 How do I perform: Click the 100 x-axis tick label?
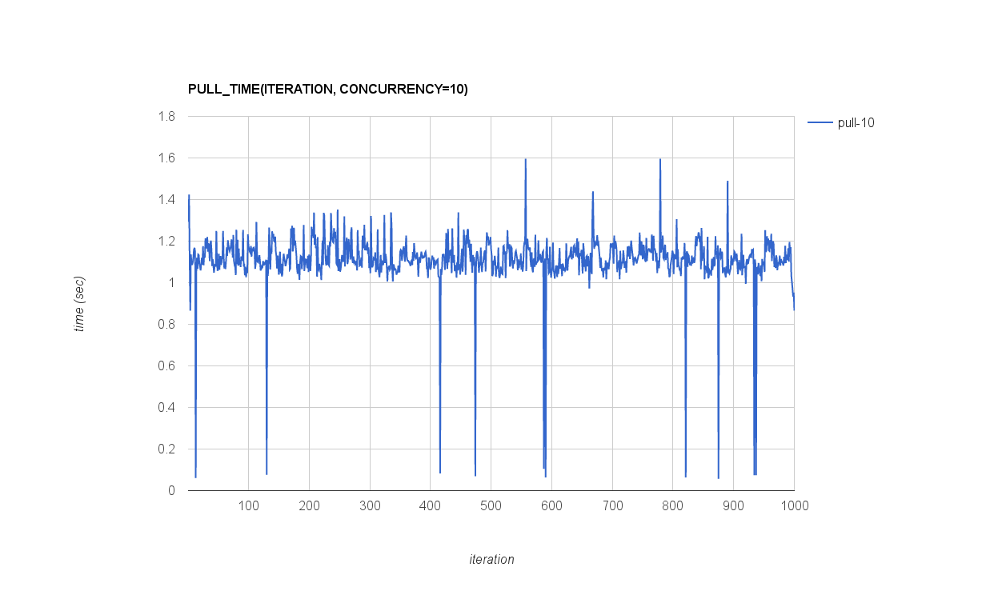pyautogui.click(x=248, y=505)
